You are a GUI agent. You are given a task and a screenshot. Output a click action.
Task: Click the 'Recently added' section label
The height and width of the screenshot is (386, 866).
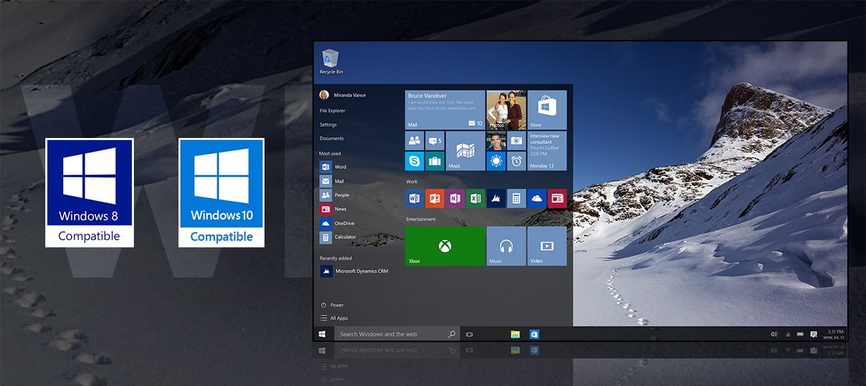pos(336,258)
